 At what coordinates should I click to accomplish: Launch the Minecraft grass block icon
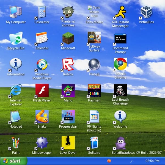pyautogui.click(x=68, y=38)
